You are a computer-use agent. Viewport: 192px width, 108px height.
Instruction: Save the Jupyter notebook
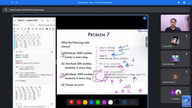pos(14,29)
